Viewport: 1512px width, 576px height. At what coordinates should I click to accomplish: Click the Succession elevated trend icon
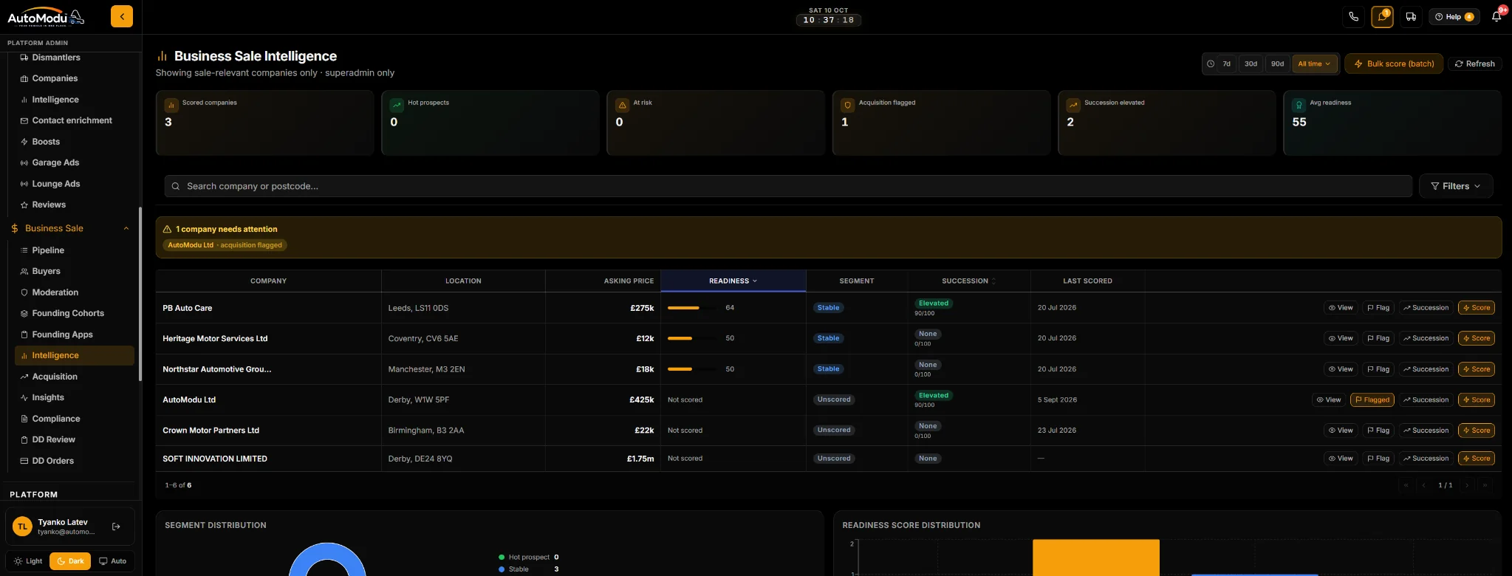coord(1073,106)
